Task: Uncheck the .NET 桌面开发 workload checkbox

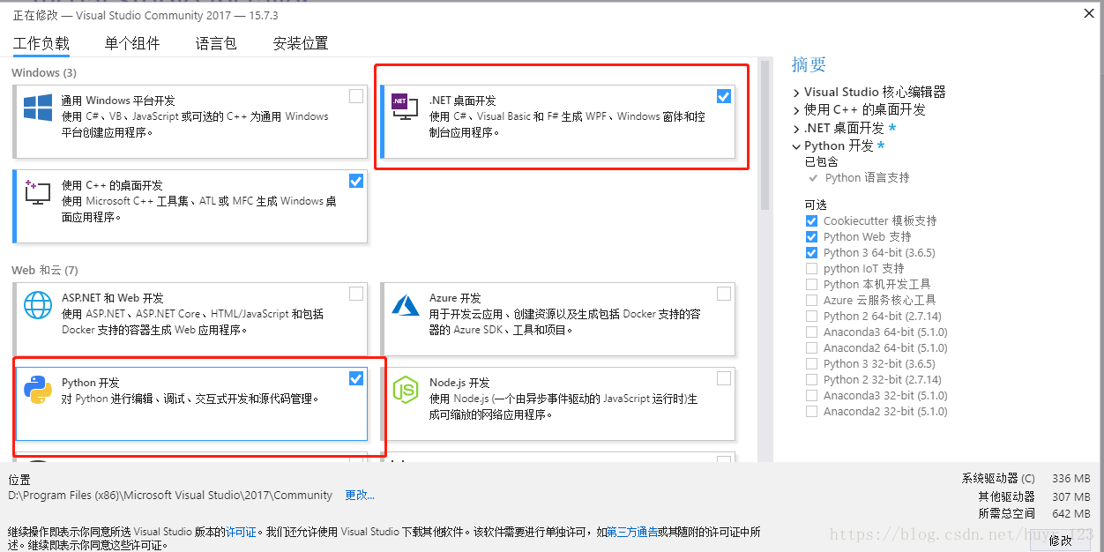Action: pyautogui.click(x=724, y=96)
